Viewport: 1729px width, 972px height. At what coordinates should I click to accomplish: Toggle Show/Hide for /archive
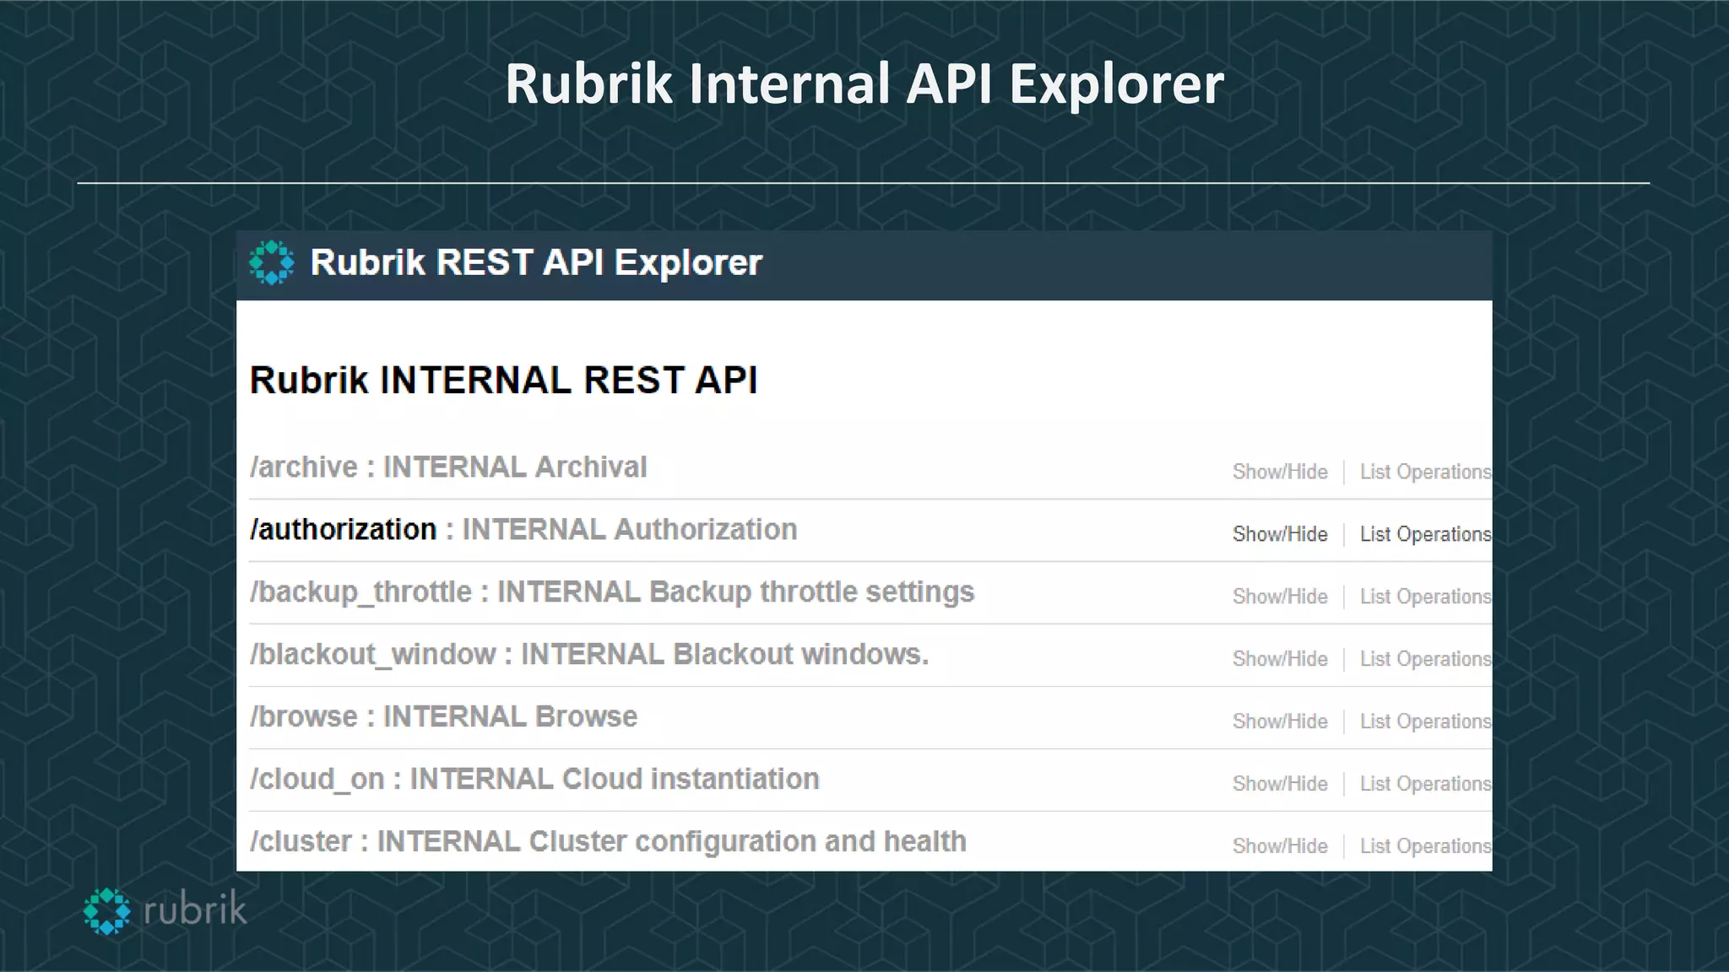coord(1280,472)
